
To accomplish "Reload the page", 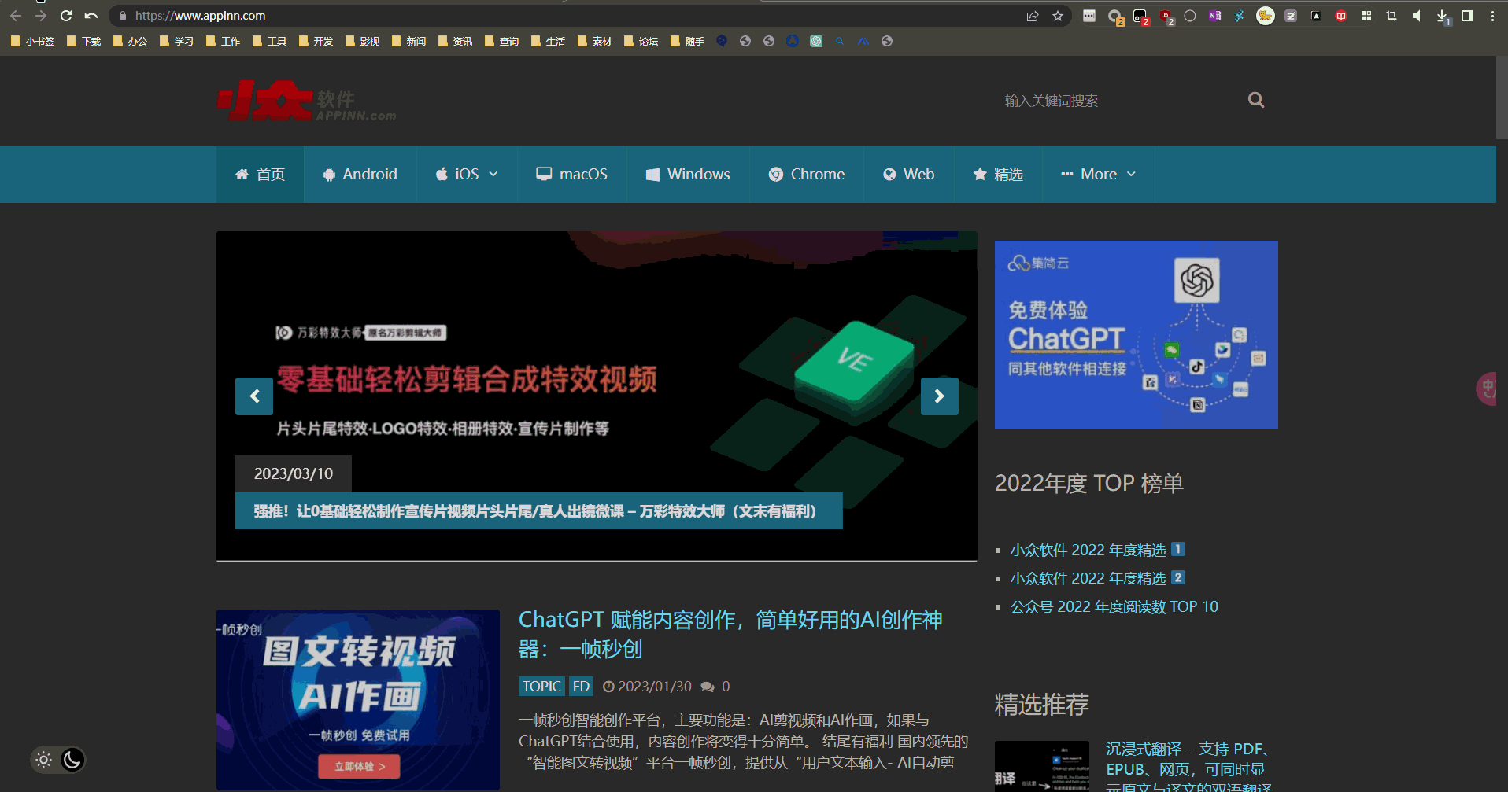I will click(x=66, y=16).
